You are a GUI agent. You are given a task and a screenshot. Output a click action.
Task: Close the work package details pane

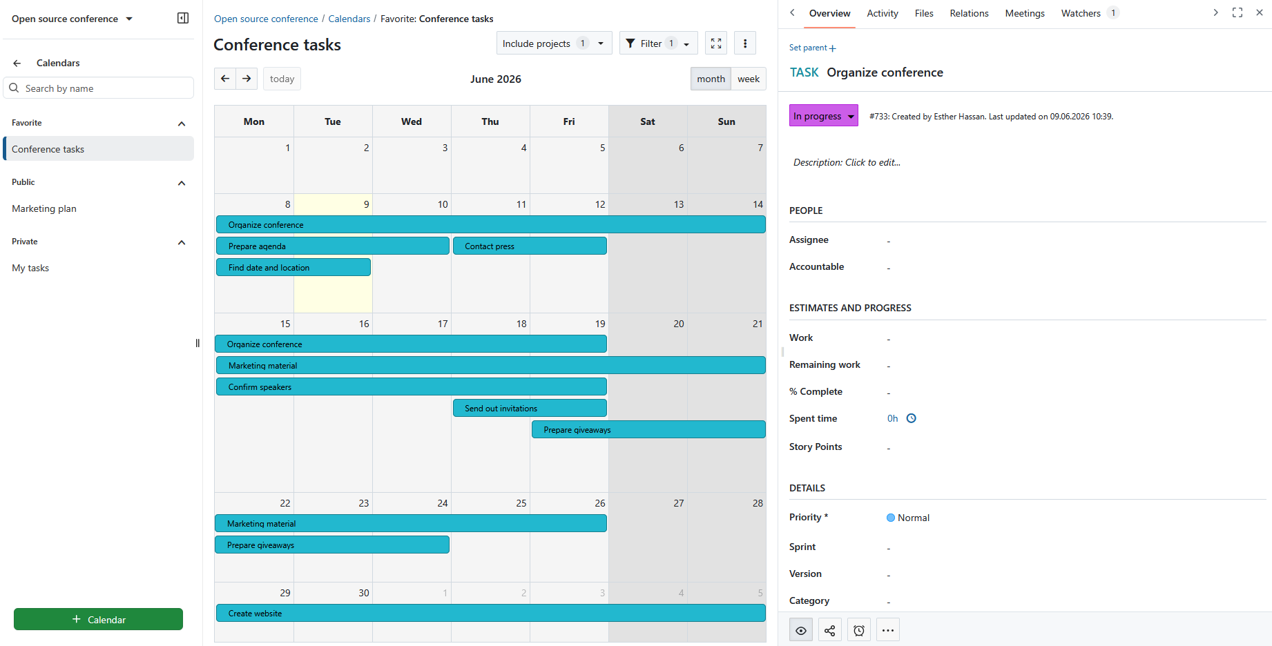pyautogui.click(x=1260, y=12)
